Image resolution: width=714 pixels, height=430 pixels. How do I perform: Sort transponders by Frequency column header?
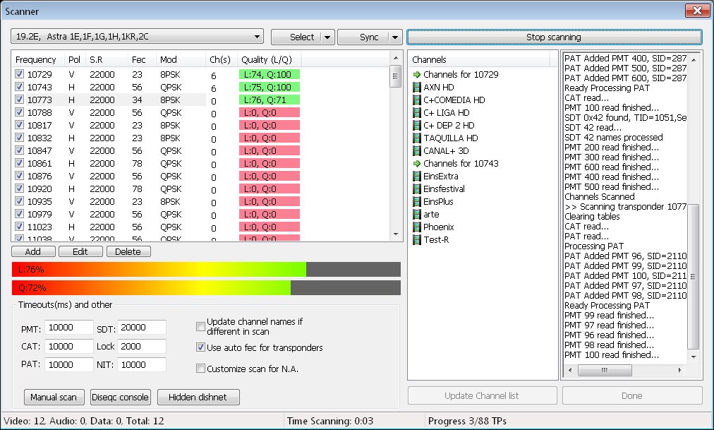coord(38,60)
